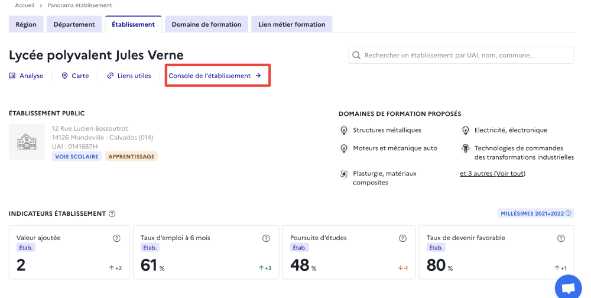Click Étab. tag under Taux d'emploi

click(x=150, y=248)
